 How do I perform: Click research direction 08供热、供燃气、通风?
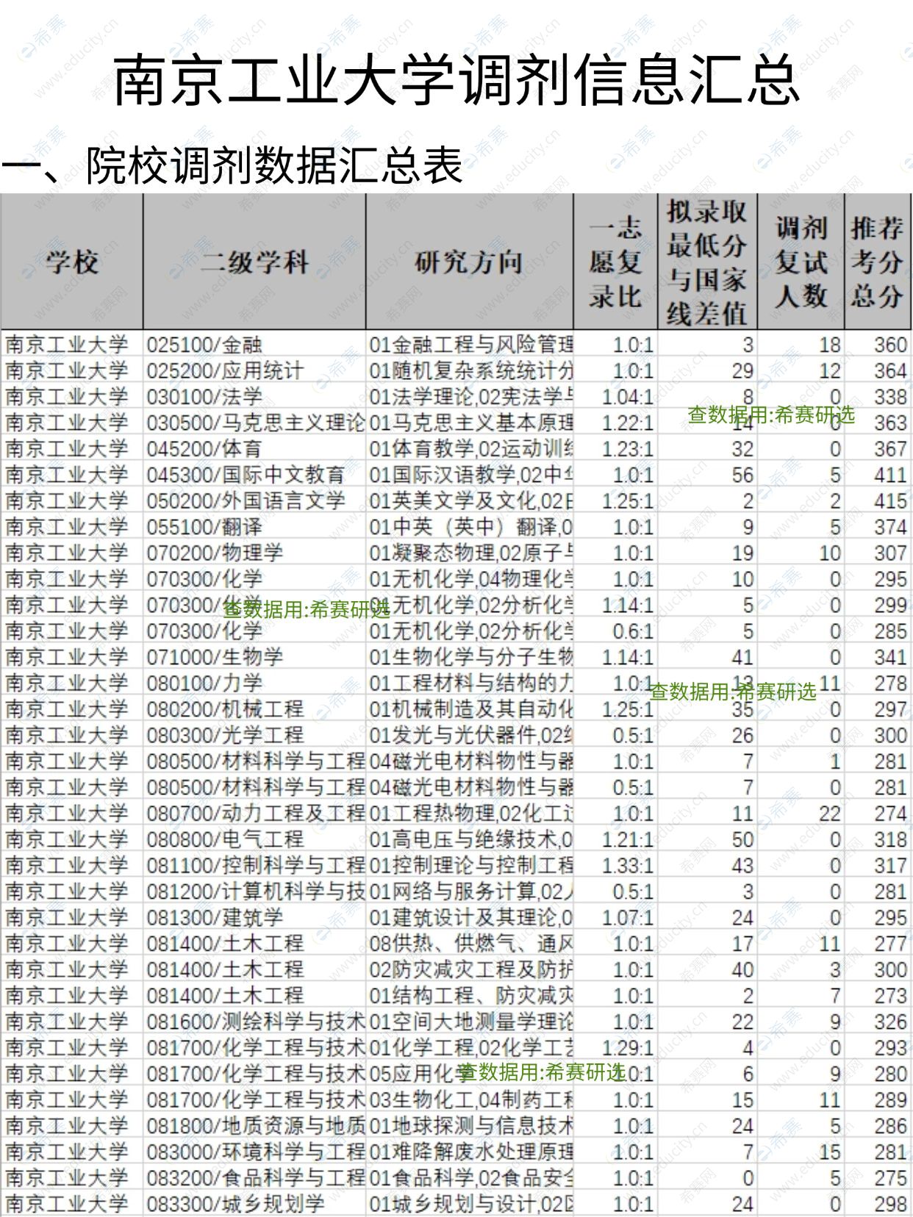pyautogui.click(x=470, y=944)
